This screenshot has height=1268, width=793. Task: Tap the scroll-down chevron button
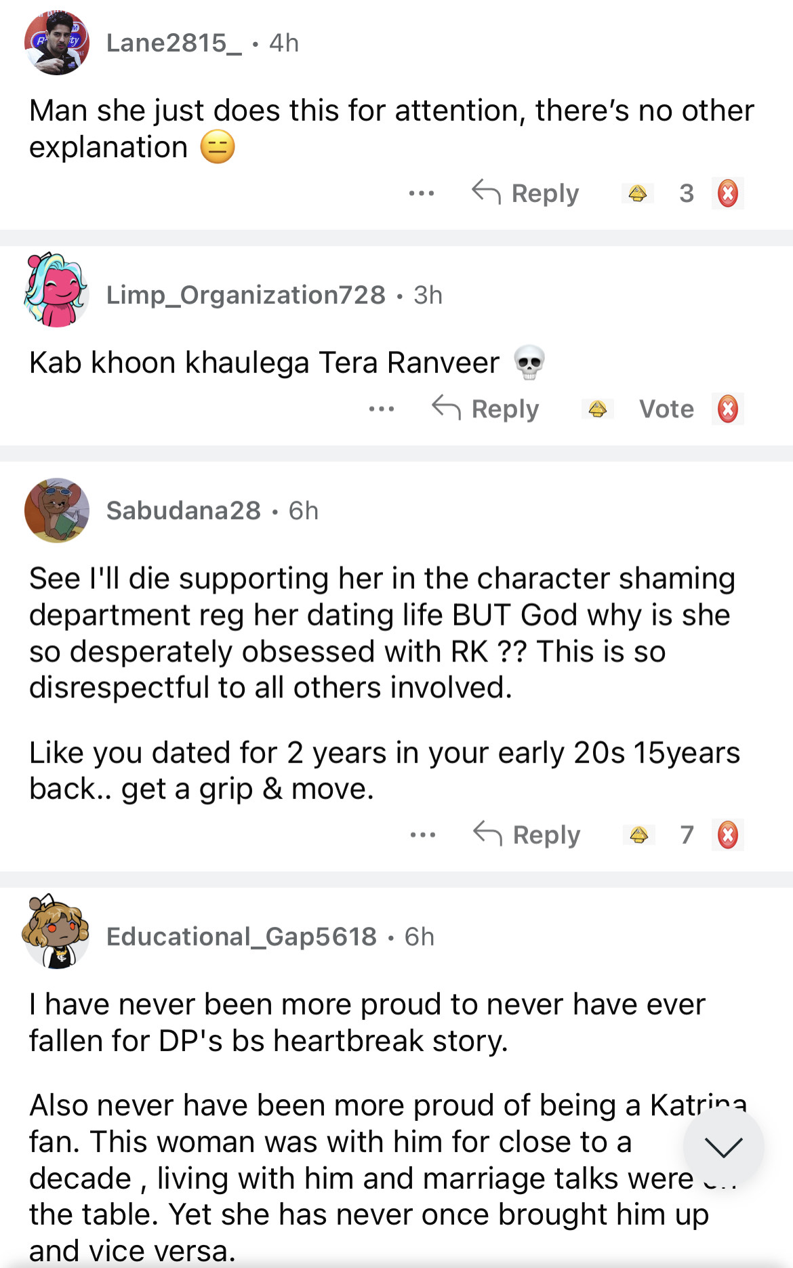point(723,1147)
